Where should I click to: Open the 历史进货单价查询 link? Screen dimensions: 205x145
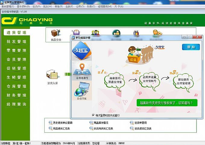(x=63, y=123)
